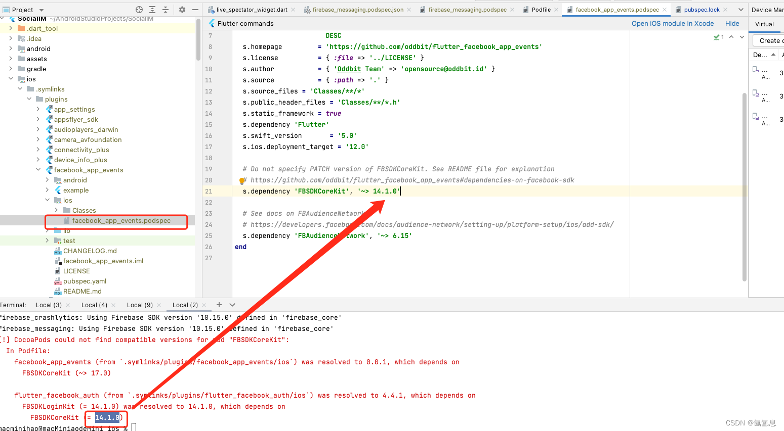
Task: Click the Project tree vertical scrollbar
Action: tap(198, 39)
